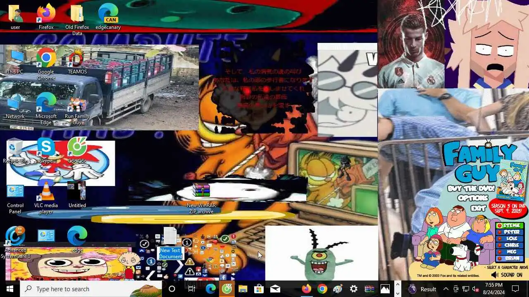Screen dimensions: 529x297
Task: Open the Recycle Bin icon
Action: 15,151
